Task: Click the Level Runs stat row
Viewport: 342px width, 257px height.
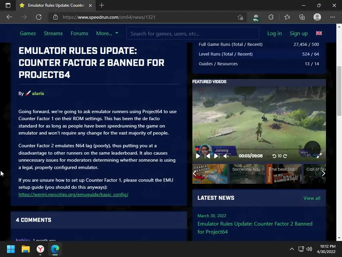Action: coord(259,54)
